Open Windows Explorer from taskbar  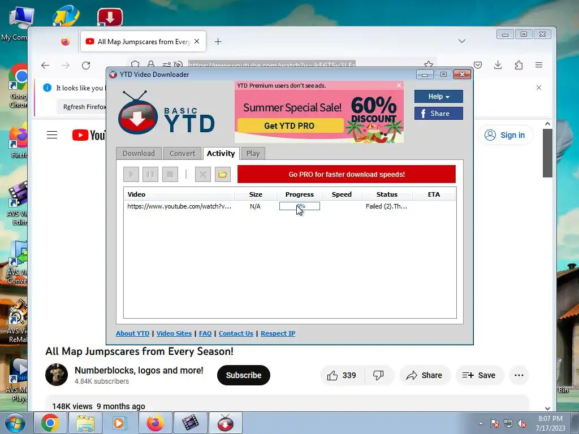coord(85,423)
